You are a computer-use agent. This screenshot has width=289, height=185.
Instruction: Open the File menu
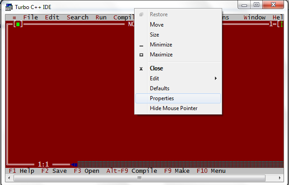pos(30,17)
